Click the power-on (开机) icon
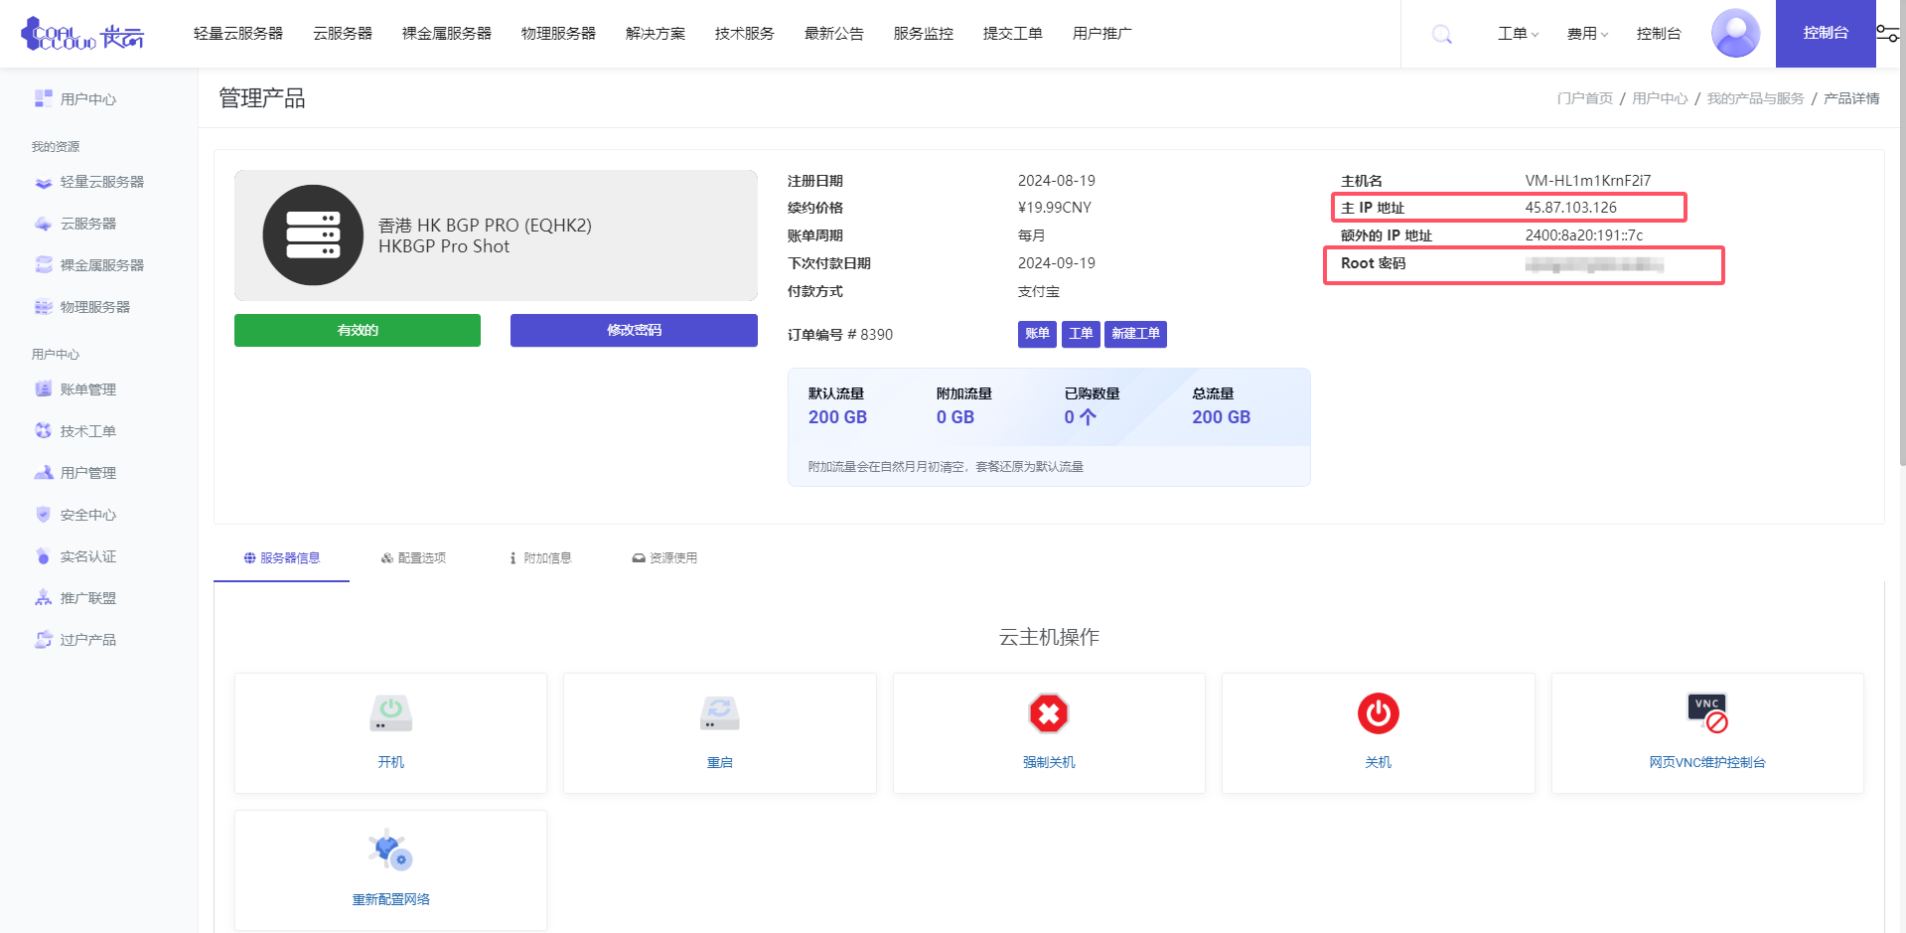Screen dimensions: 1906x933 tap(390, 713)
